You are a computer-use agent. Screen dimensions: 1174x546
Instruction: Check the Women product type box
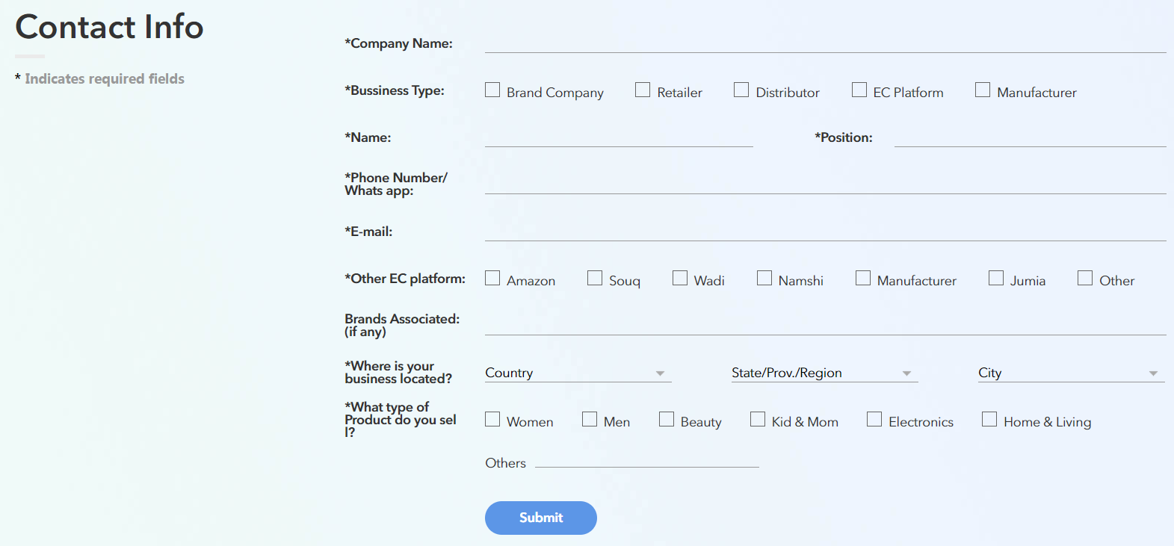[492, 420]
